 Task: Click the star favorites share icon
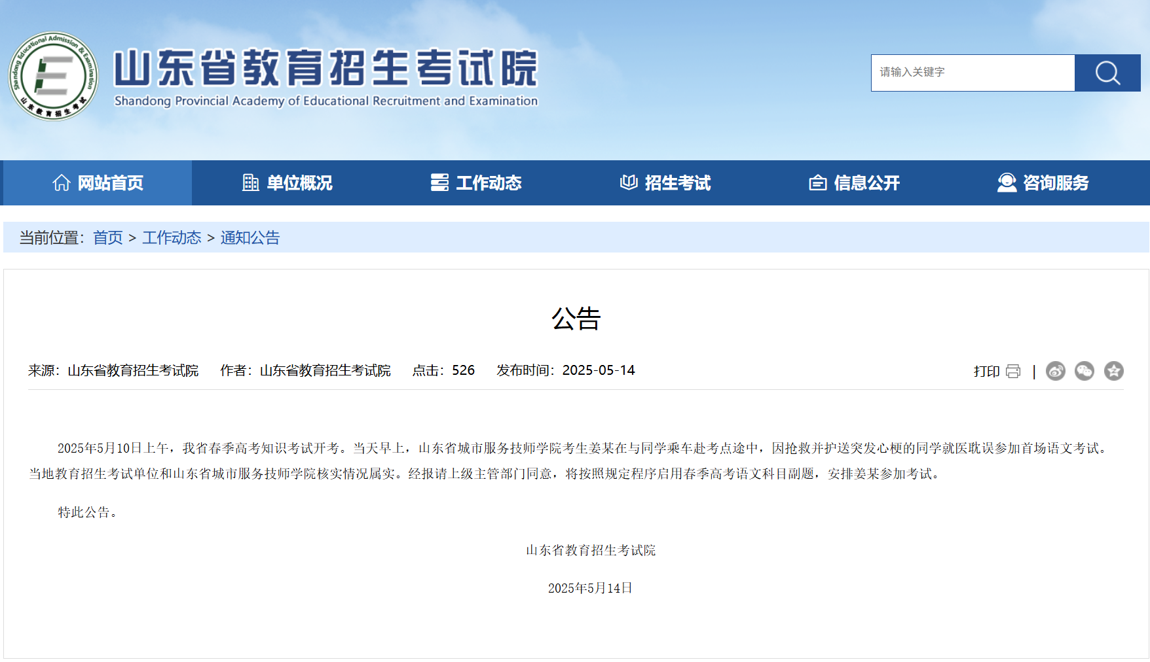pyautogui.click(x=1114, y=371)
